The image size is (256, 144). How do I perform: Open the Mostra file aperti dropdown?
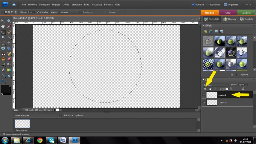pos(37,115)
